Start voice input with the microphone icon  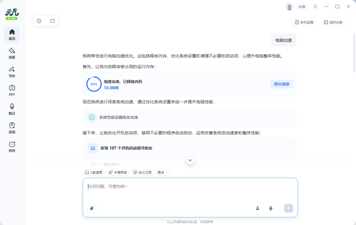coord(271,208)
